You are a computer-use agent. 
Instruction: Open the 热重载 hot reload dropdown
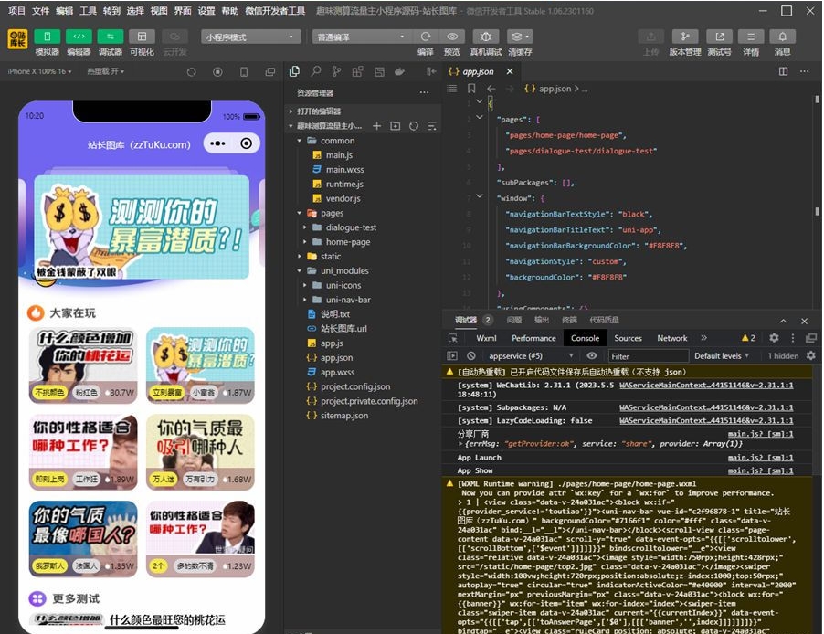106,71
